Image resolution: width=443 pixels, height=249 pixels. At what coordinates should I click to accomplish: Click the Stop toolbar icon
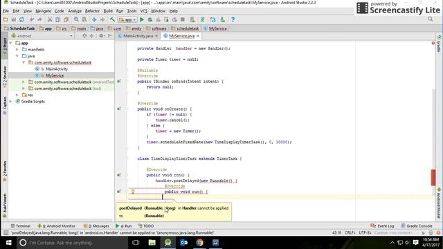coord(183,19)
